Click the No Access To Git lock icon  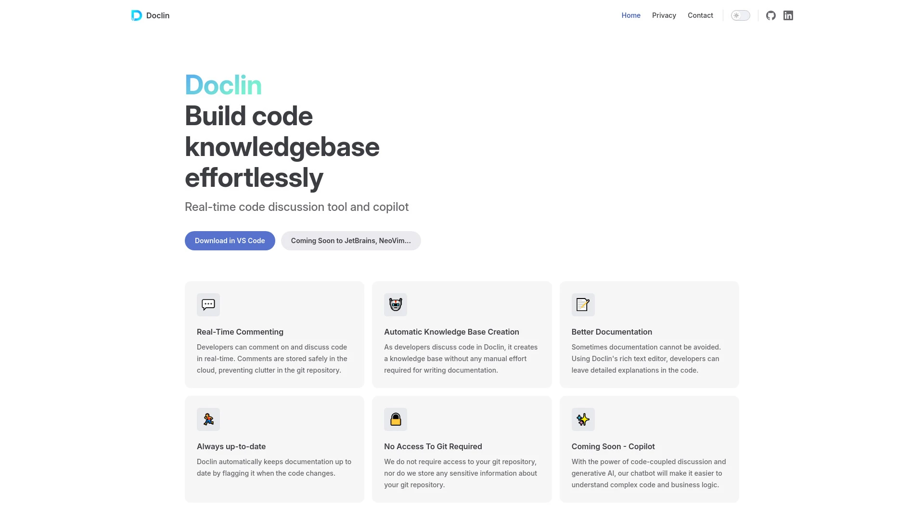pyautogui.click(x=396, y=419)
